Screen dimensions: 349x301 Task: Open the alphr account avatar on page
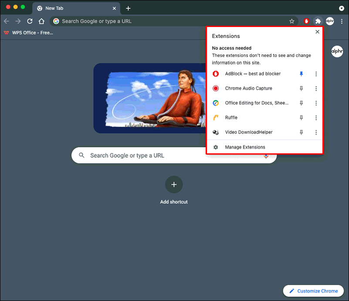[x=337, y=51]
